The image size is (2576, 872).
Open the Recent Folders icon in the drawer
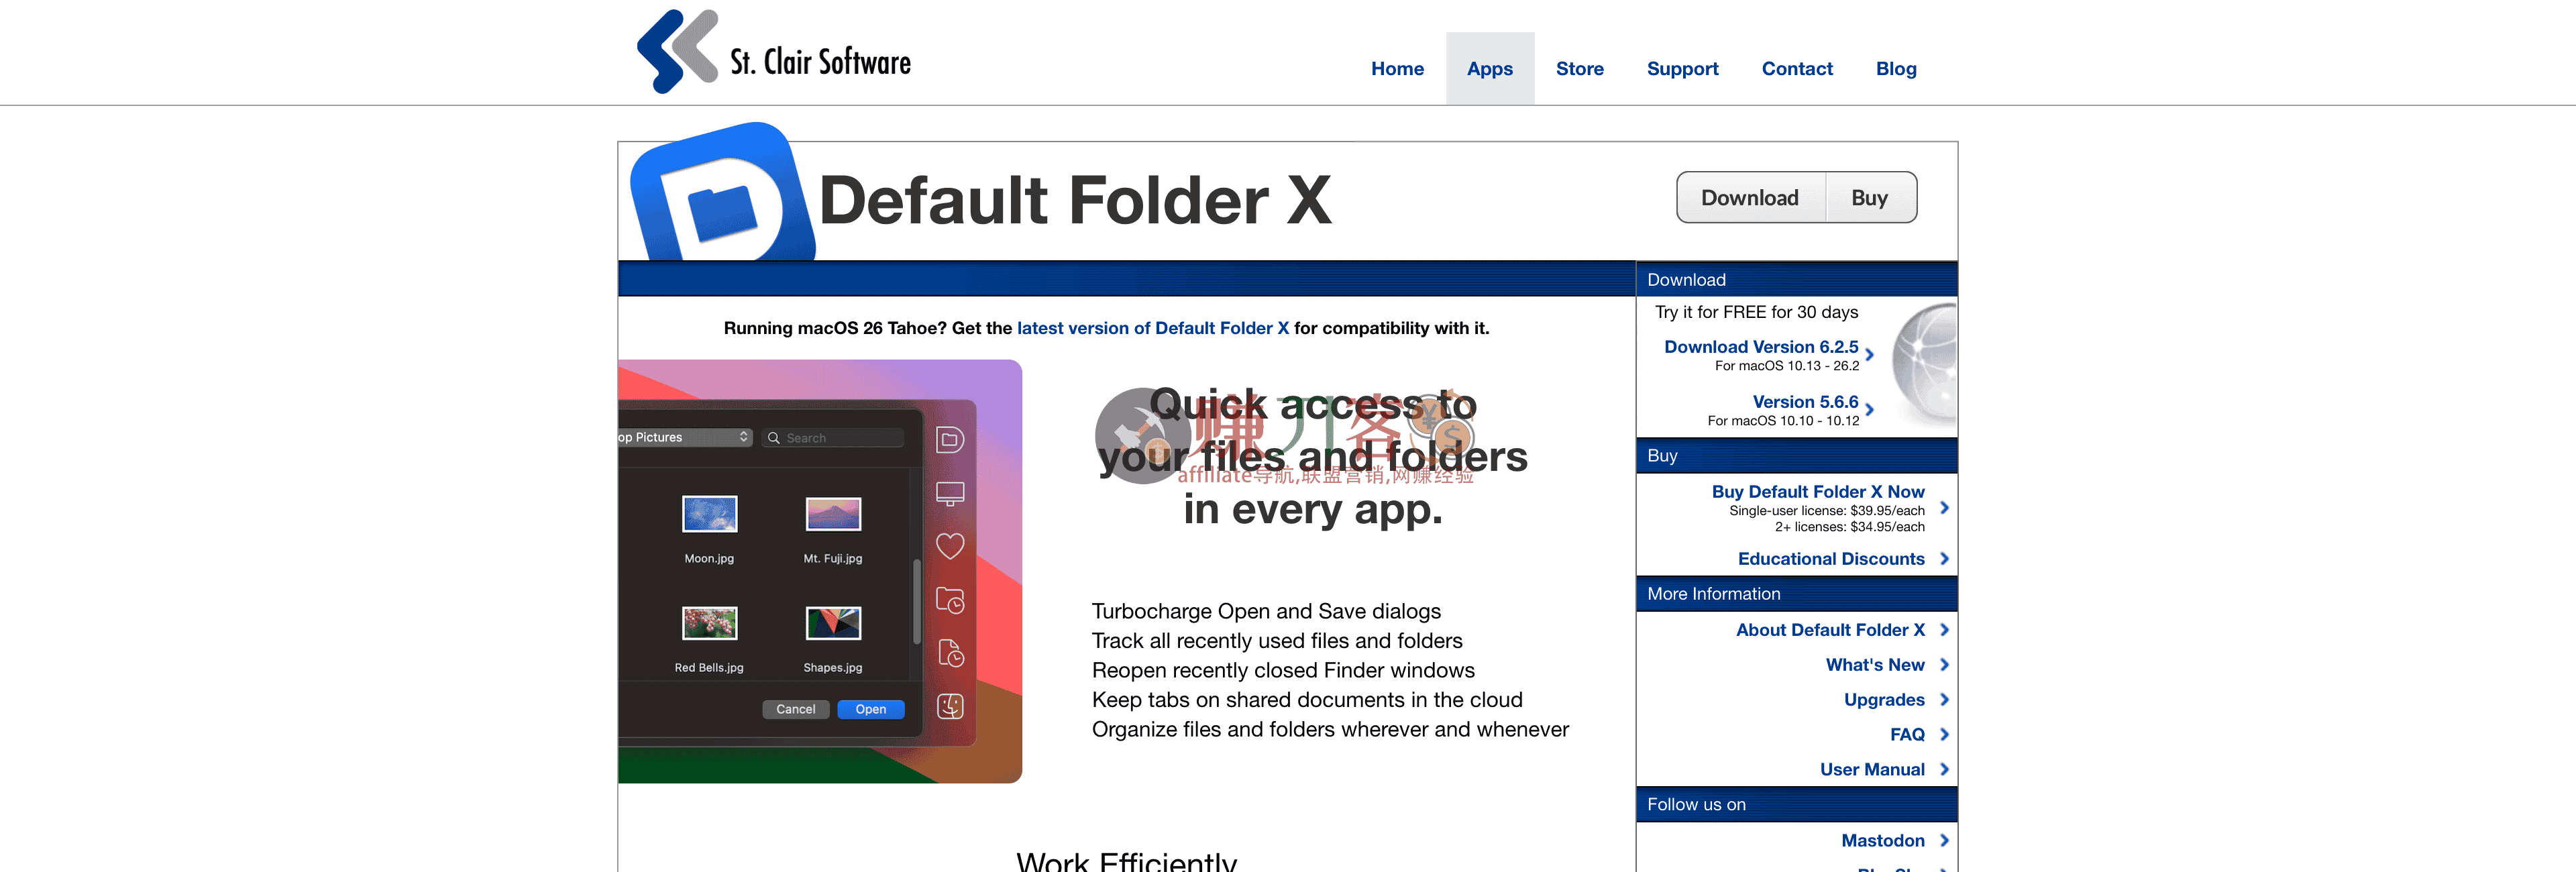click(x=949, y=599)
